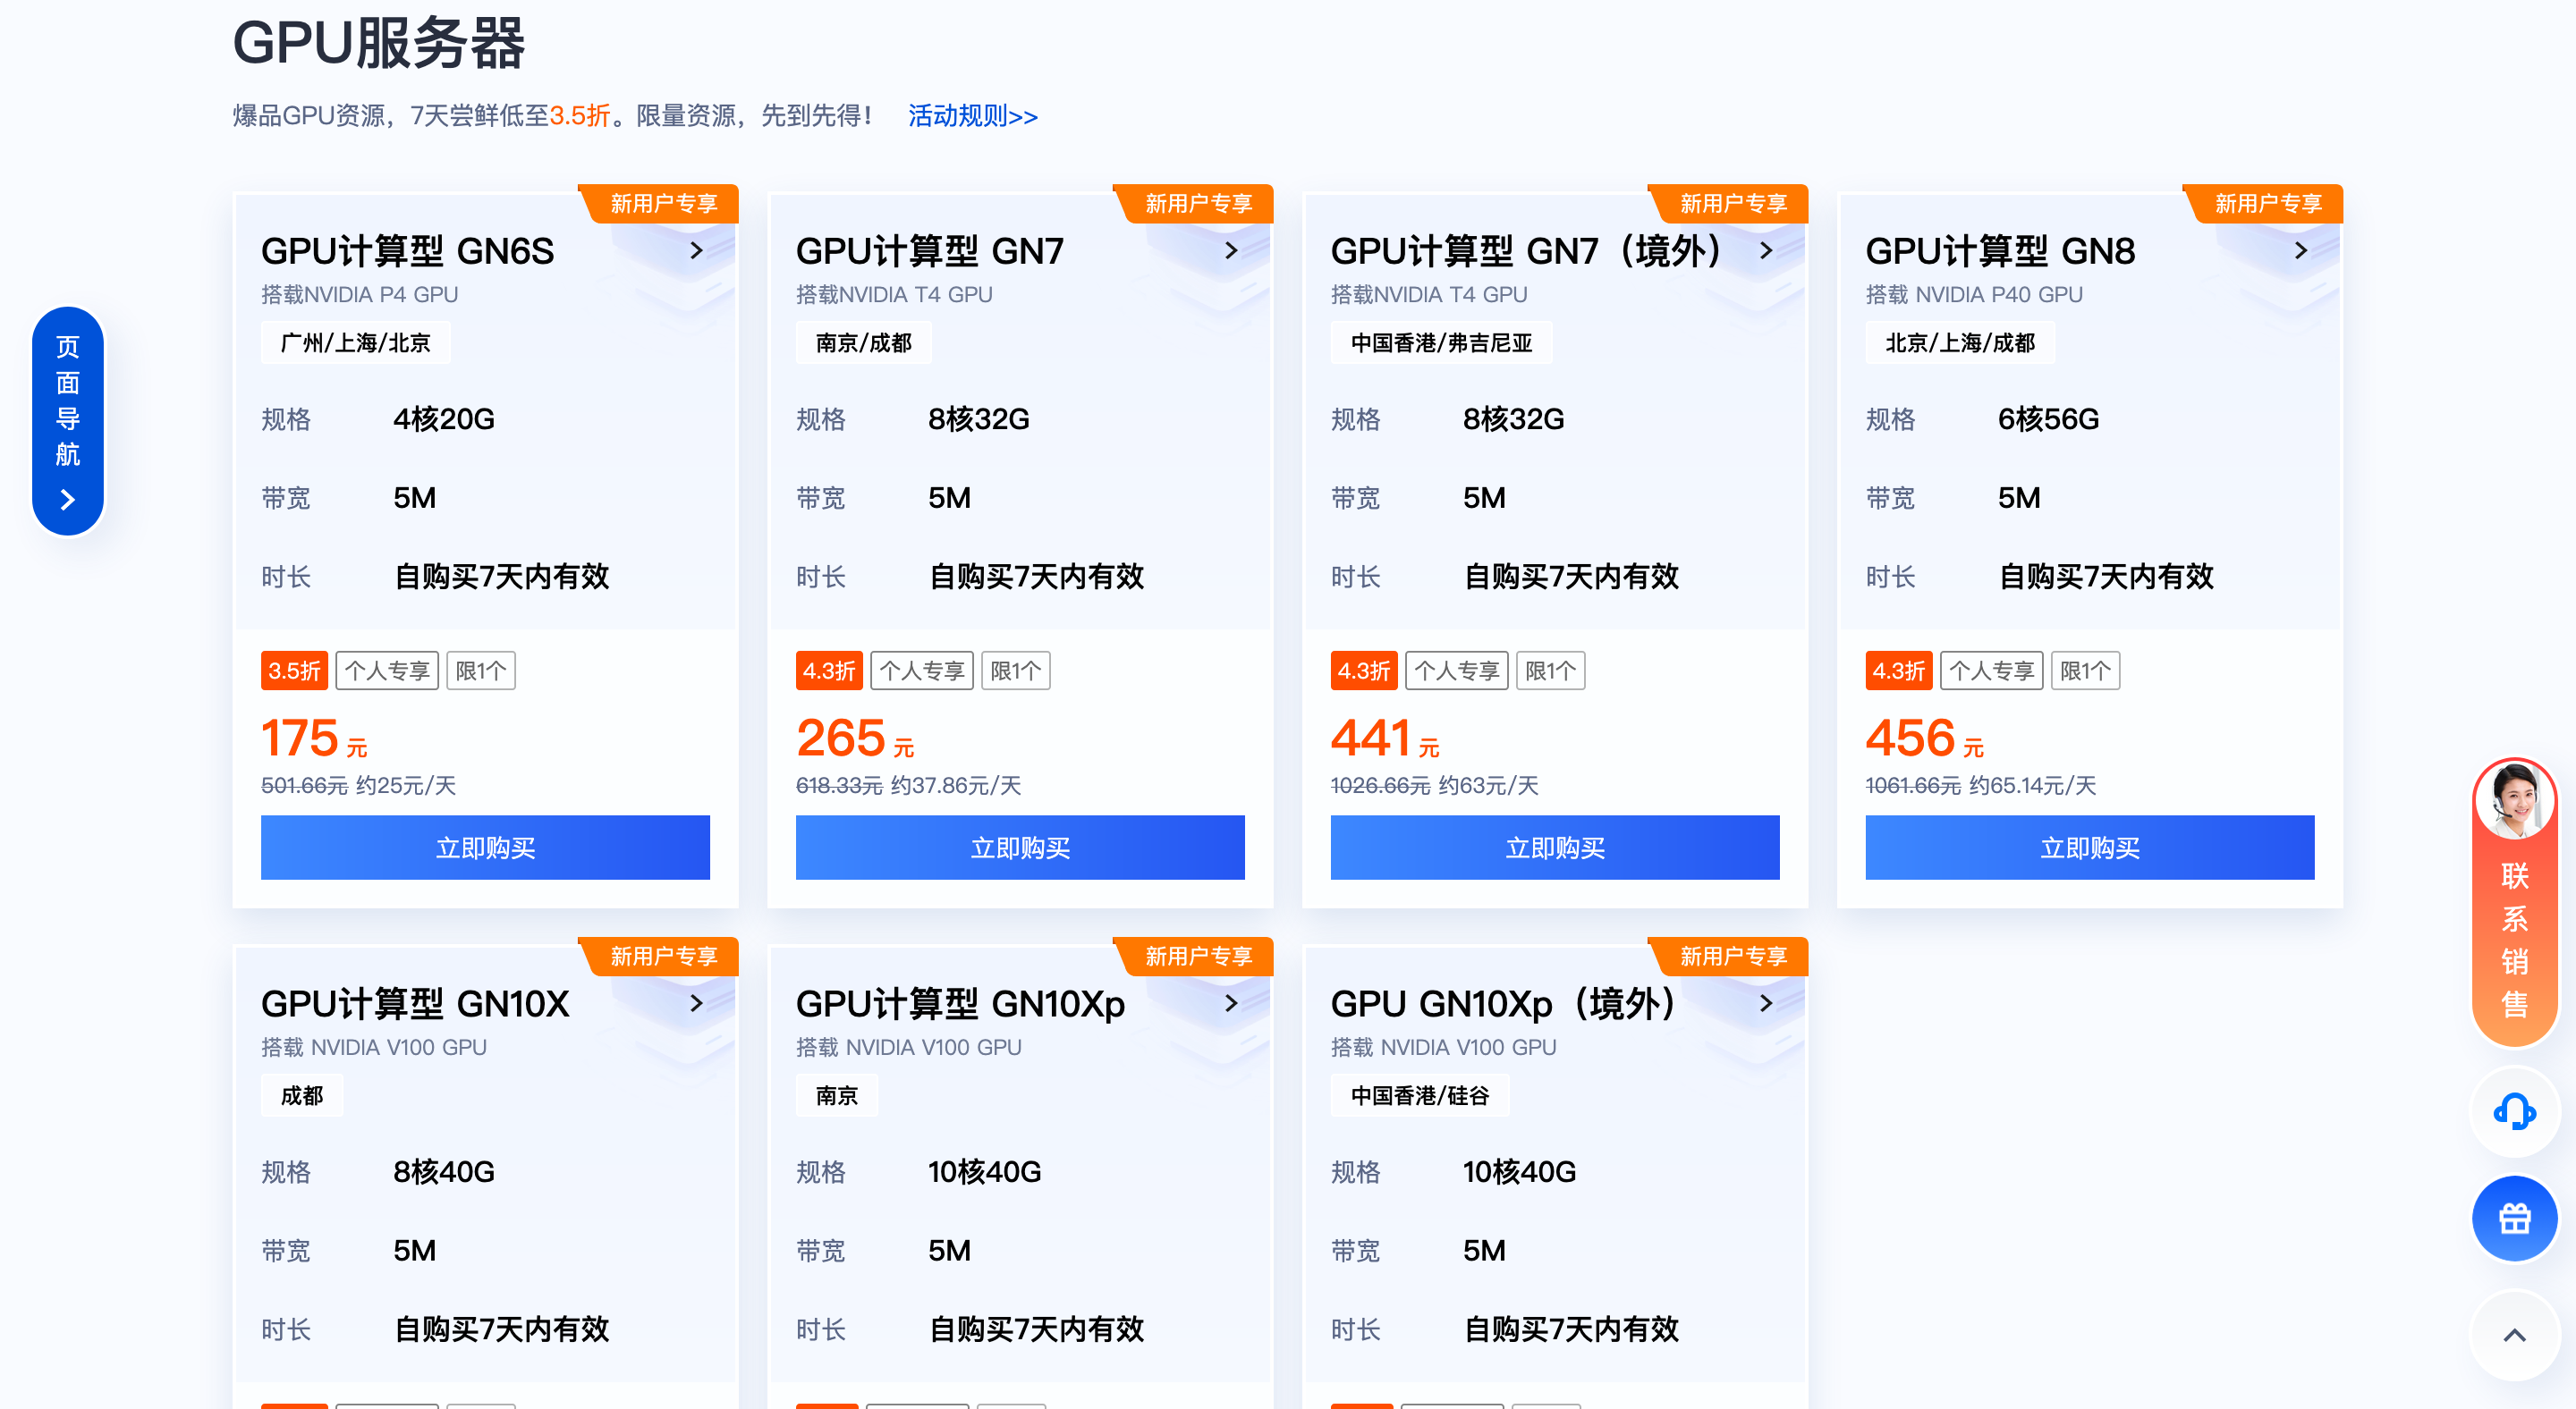Buy the GN6S server for 175 yuan
The height and width of the screenshot is (1409, 2576).
pyautogui.click(x=485, y=848)
